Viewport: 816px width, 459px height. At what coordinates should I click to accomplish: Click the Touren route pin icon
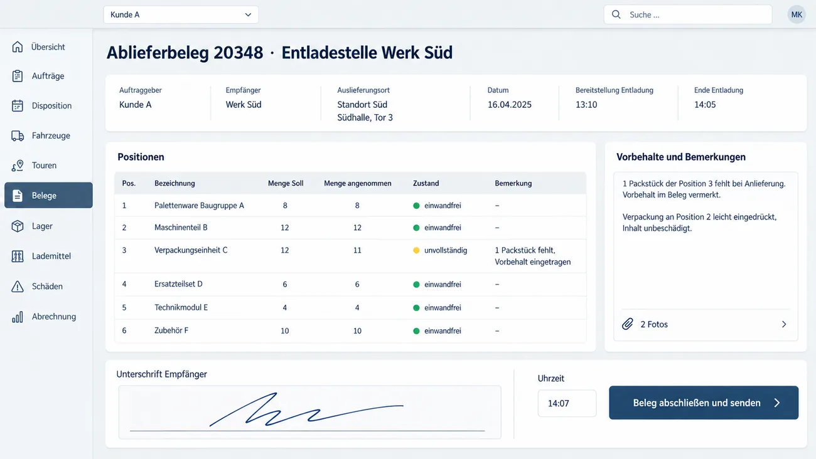coord(18,166)
